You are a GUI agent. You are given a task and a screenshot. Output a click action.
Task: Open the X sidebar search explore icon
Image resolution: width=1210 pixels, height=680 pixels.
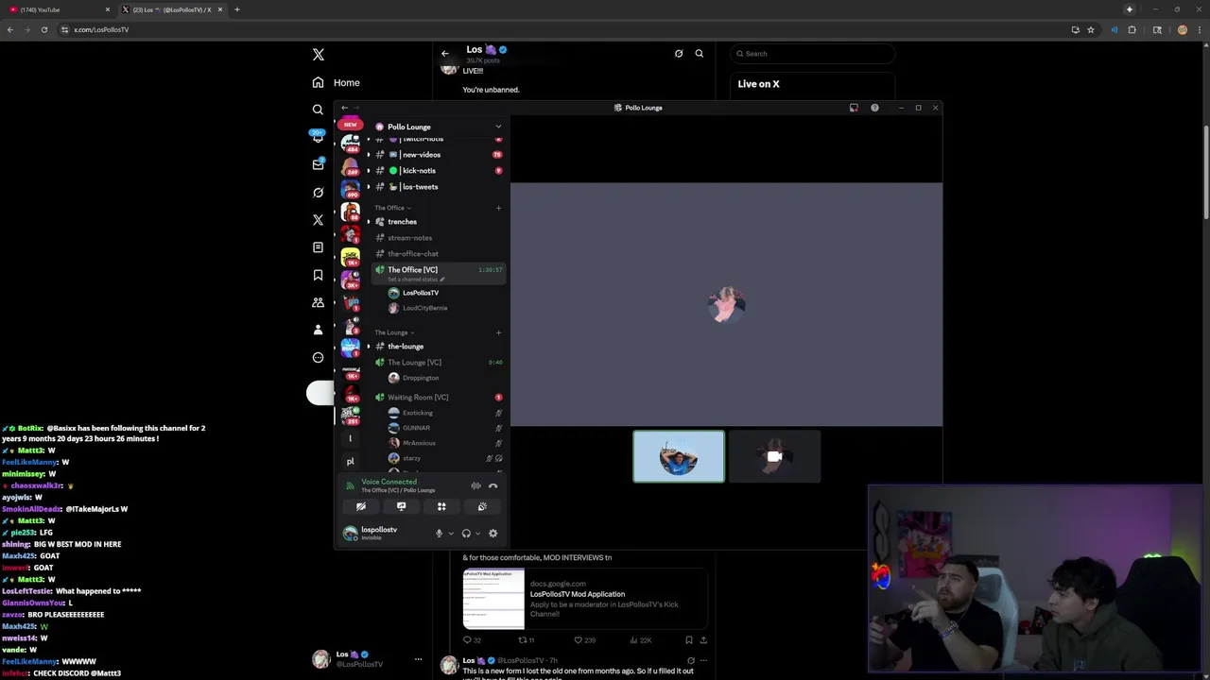[318, 110]
